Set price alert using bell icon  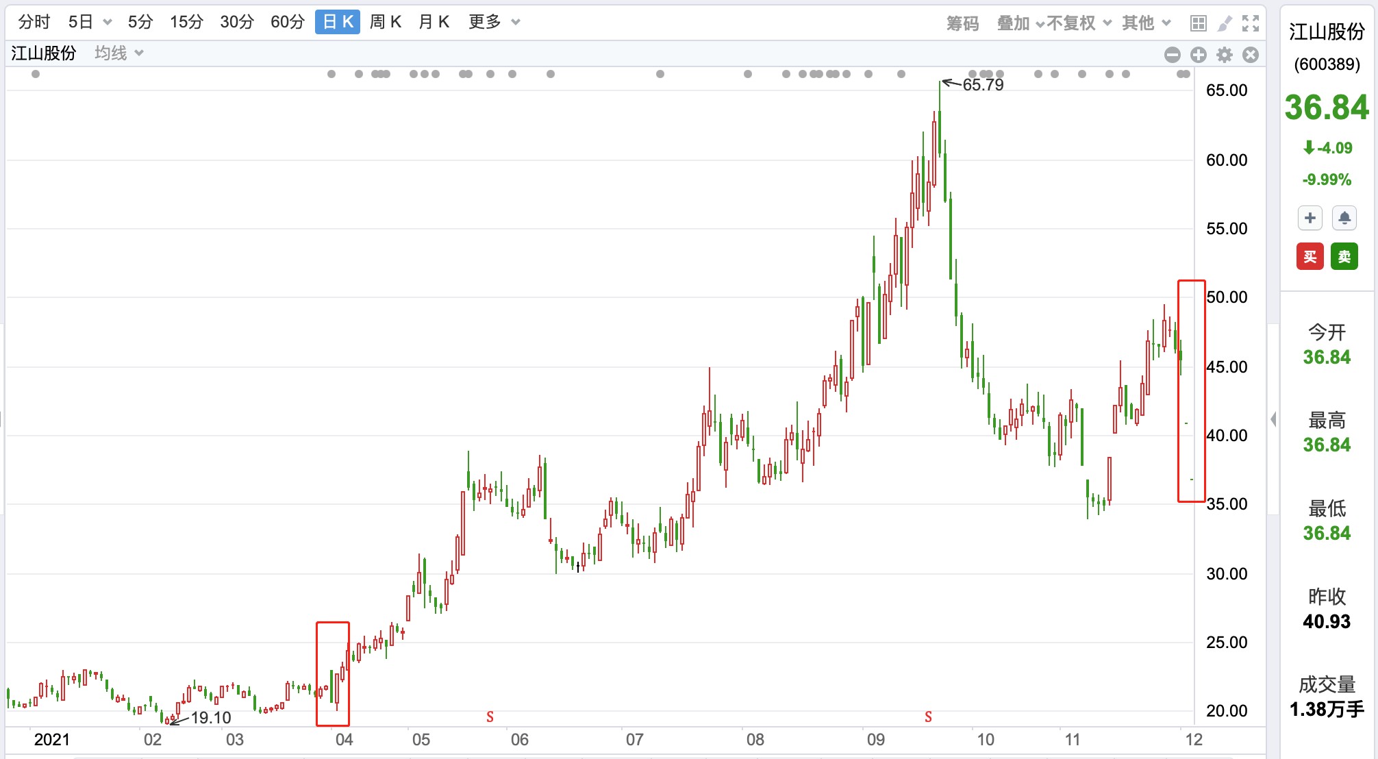pyautogui.click(x=1344, y=218)
